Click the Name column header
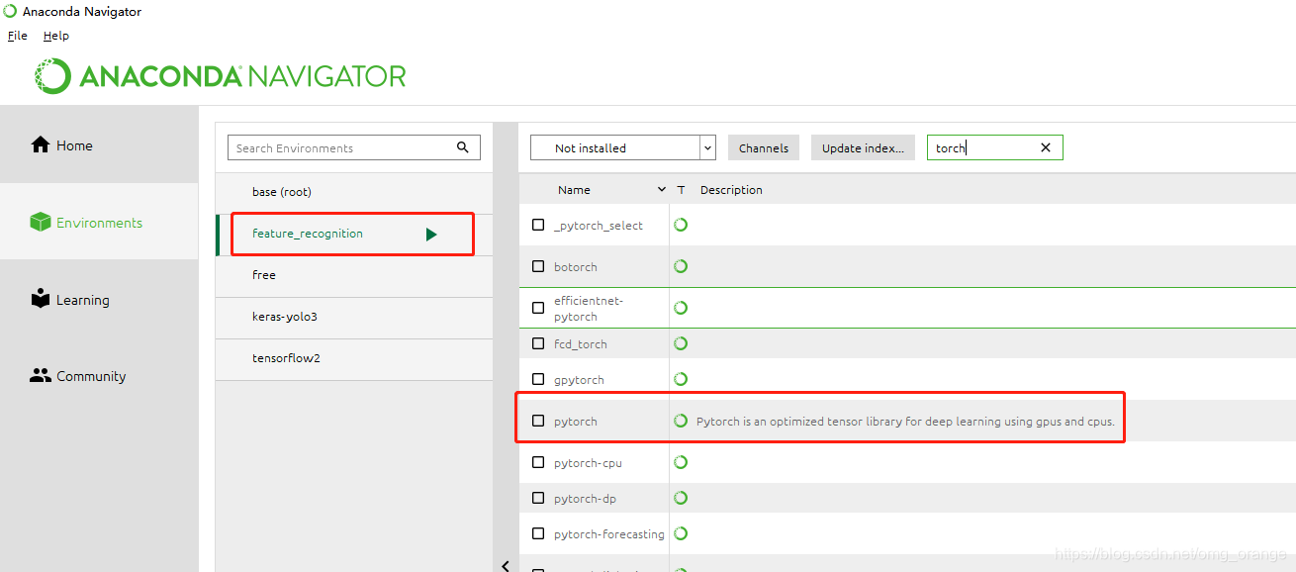Screen dimensions: 1296x572 pos(574,190)
